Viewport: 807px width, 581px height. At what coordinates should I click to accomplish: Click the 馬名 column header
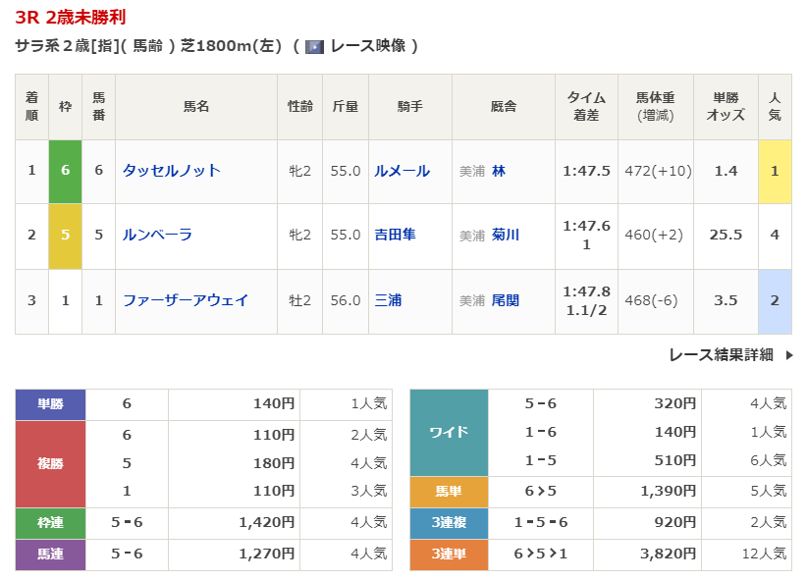[196, 106]
